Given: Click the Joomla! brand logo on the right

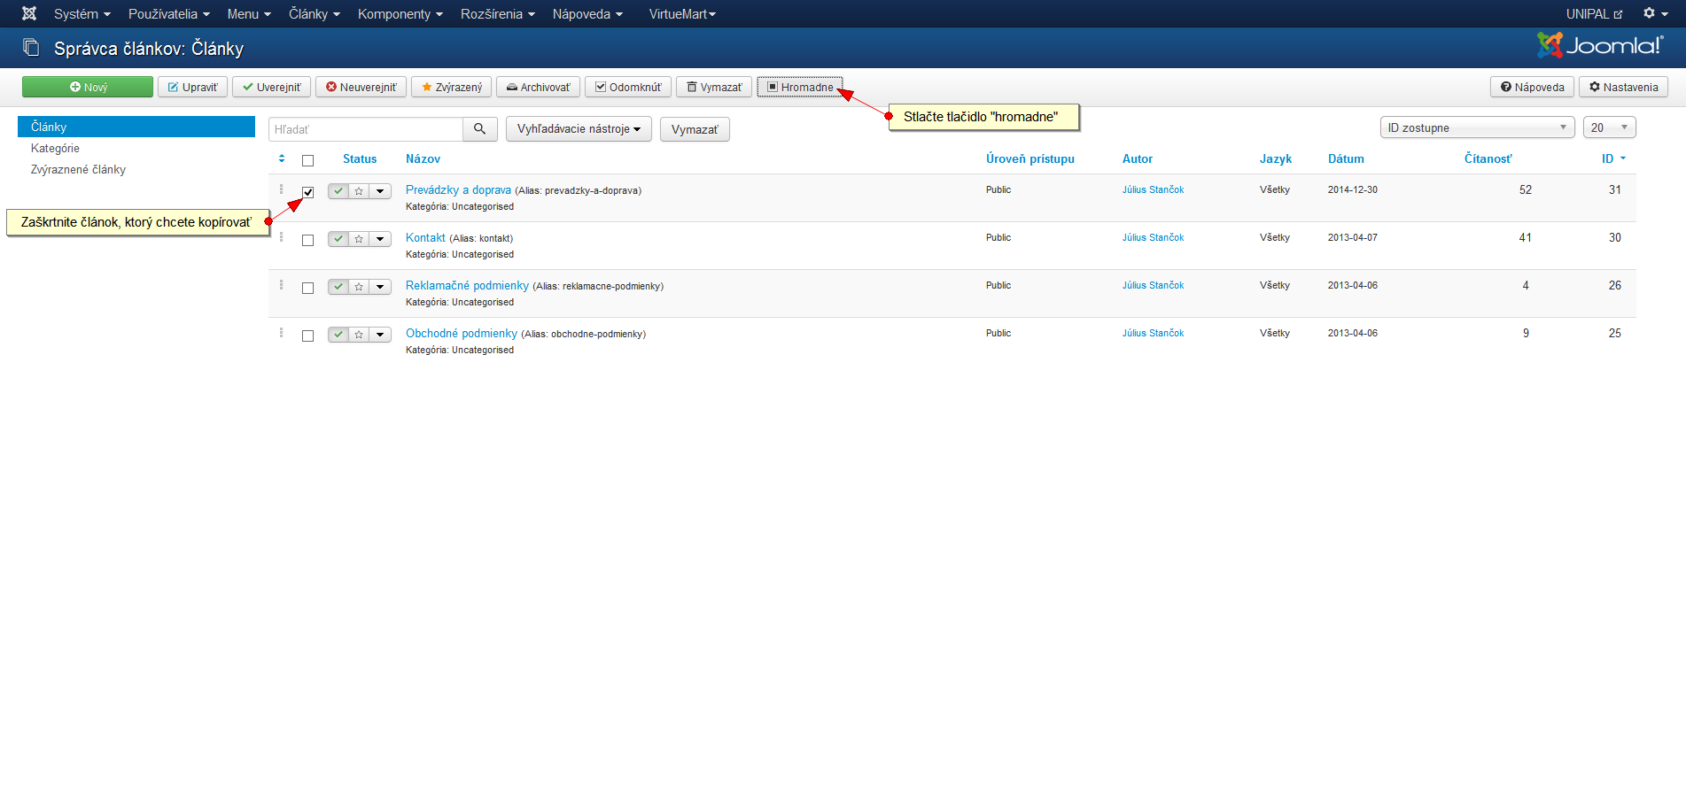Looking at the screenshot, I should pyautogui.click(x=1600, y=45).
